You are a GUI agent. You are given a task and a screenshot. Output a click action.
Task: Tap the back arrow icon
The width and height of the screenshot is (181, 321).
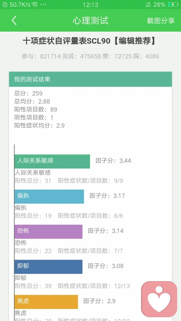point(14,20)
